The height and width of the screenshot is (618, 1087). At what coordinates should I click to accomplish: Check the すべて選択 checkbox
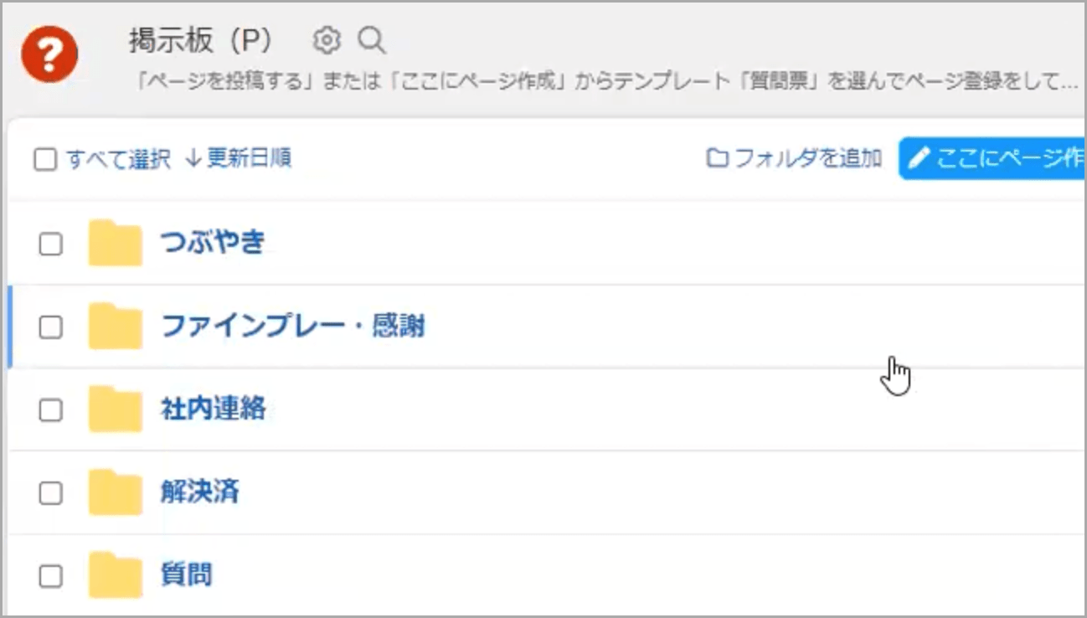click(44, 159)
